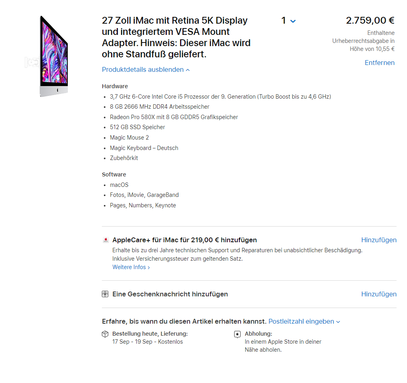Click the chevron after Postleitzahl eingeben
The height and width of the screenshot is (383, 407).
(338, 322)
